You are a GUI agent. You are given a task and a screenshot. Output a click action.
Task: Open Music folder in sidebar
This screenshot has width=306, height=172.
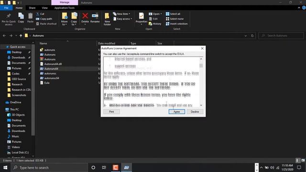[15, 136]
